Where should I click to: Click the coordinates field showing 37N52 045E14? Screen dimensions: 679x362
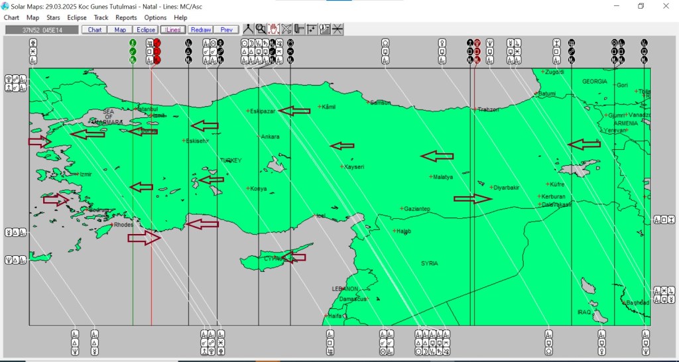(x=41, y=30)
